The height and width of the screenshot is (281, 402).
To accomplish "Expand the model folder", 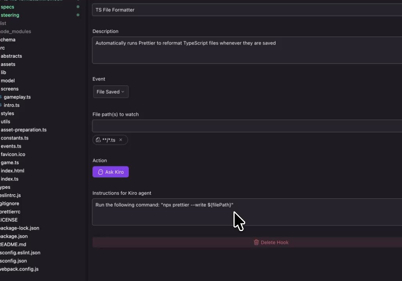I will click(x=8, y=81).
